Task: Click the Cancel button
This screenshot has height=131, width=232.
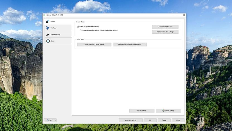Action: [164, 120]
